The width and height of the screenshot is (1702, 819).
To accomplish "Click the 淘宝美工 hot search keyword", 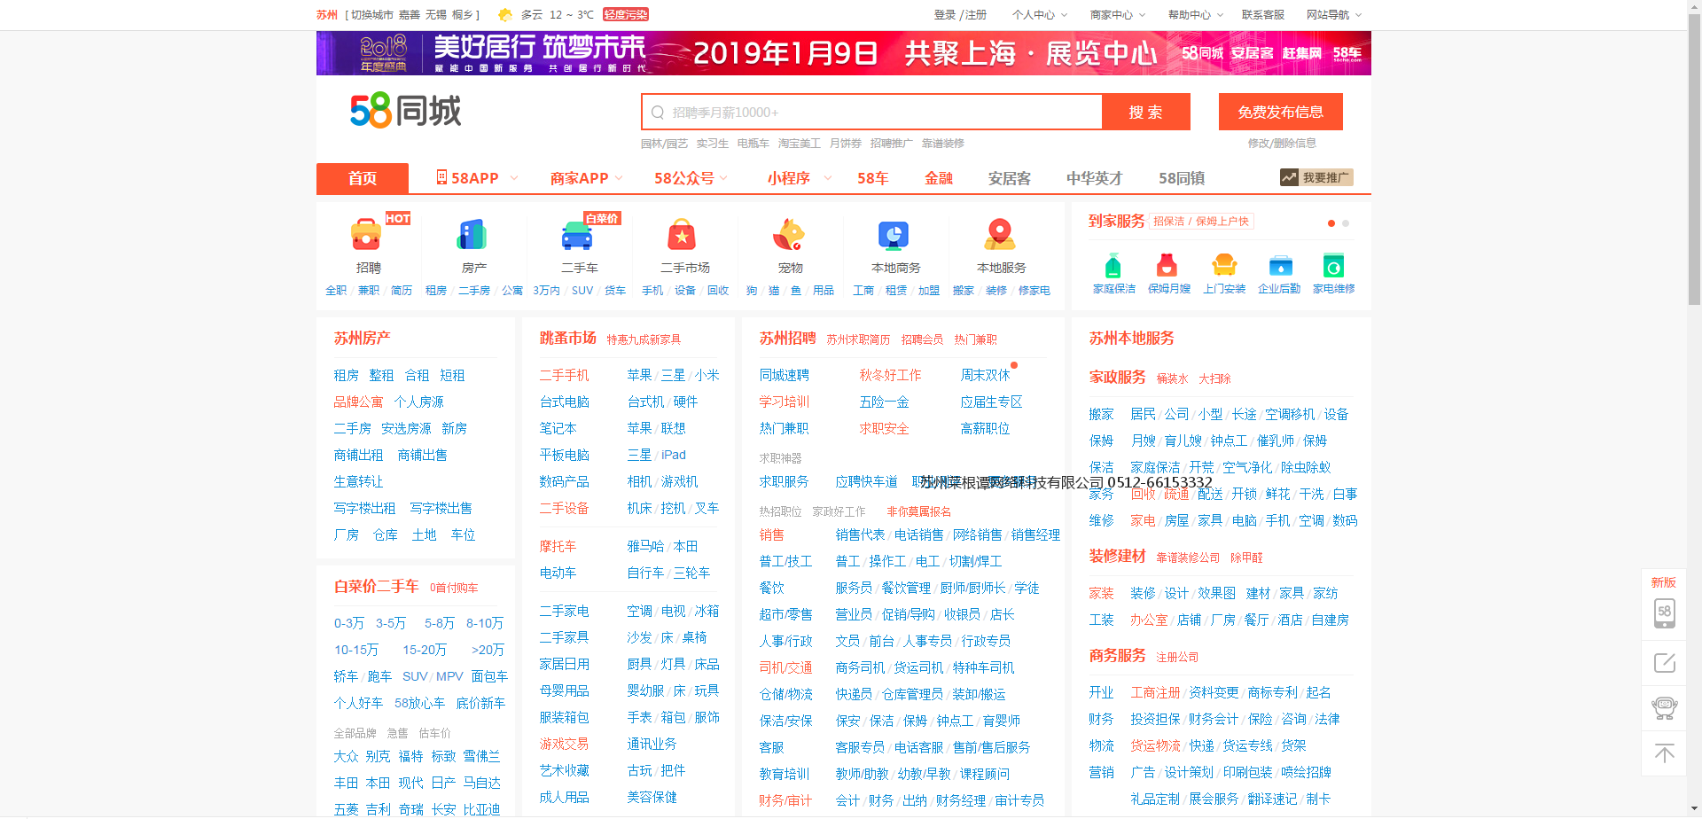I will tap(799, 144).
